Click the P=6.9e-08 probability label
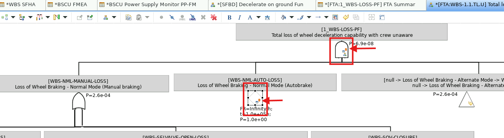 361,44
